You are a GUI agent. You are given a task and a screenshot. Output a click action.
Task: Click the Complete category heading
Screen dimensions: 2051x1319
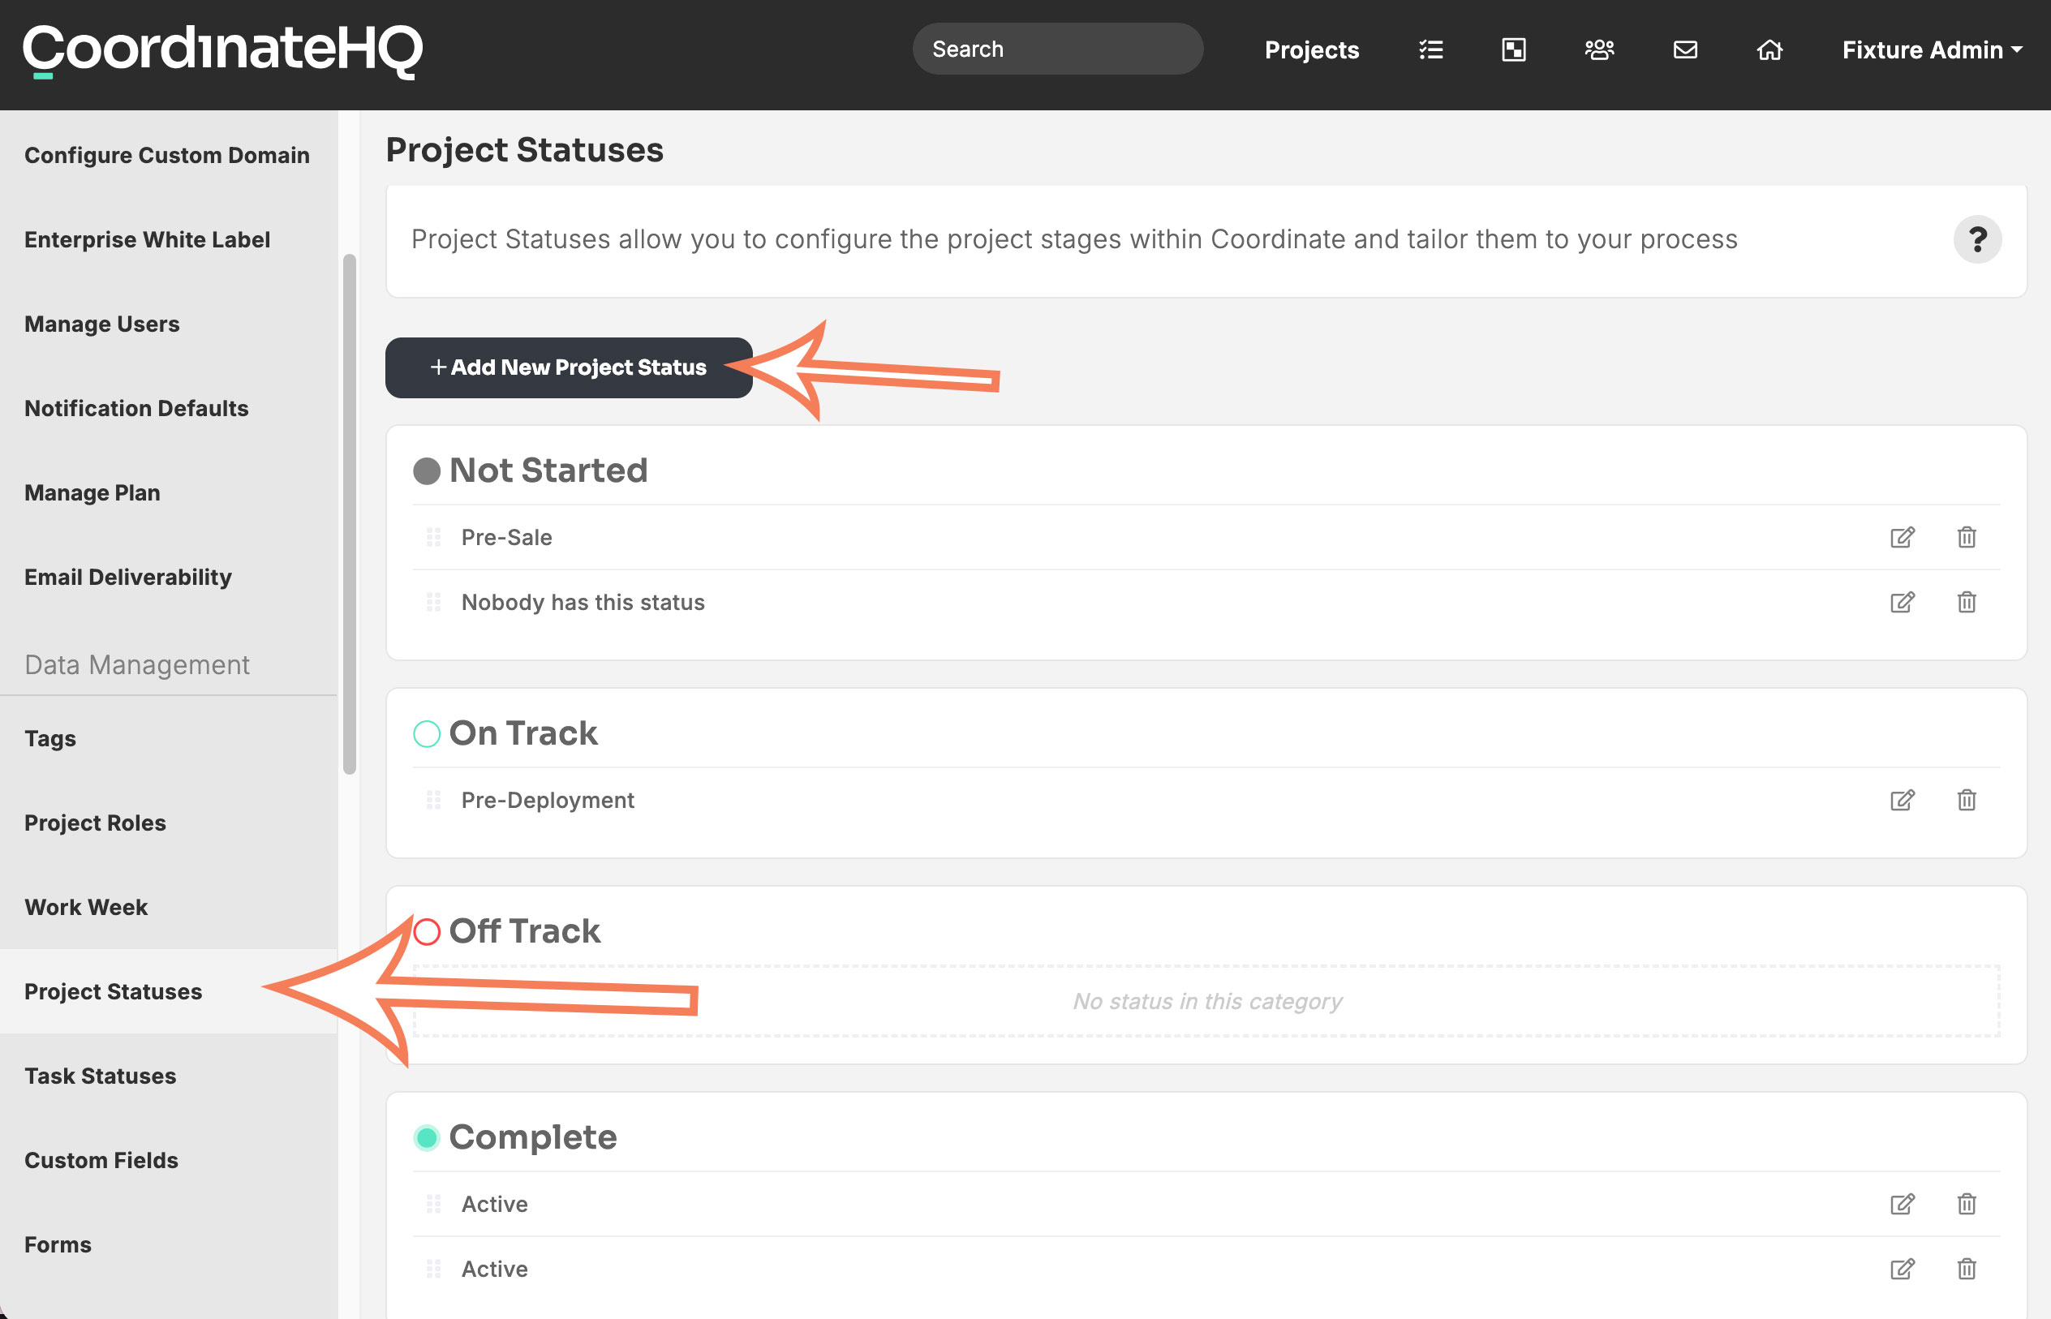[x=533, y=1137]
